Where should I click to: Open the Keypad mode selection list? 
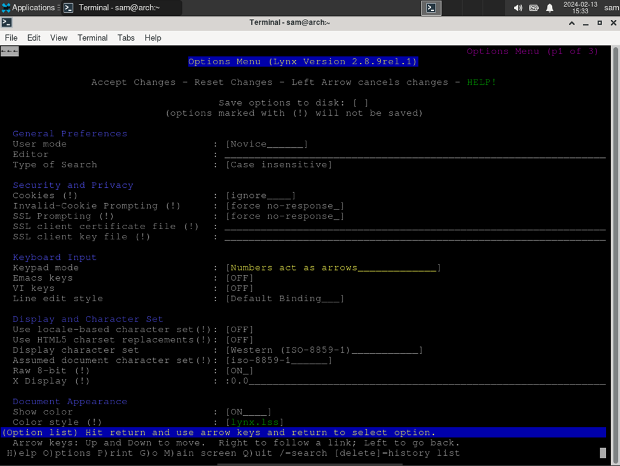pyautogui.click(x=333, y=267)
